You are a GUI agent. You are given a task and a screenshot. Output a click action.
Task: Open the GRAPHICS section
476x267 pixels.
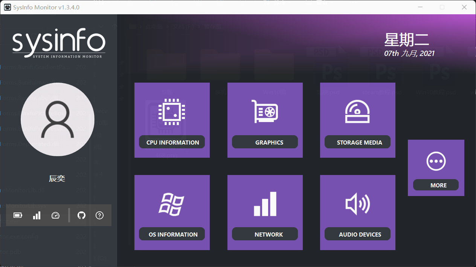point(265,142)
